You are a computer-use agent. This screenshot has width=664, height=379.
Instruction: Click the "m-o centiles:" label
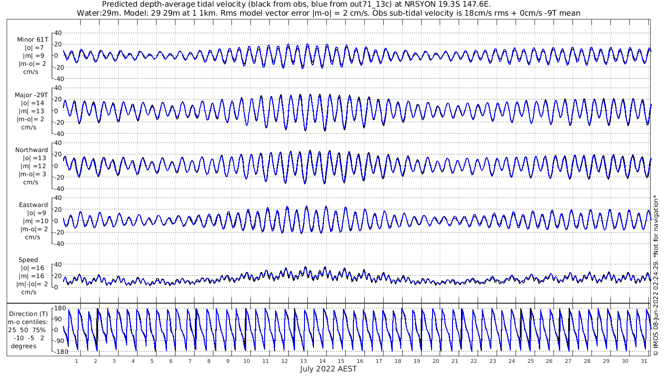28,322
